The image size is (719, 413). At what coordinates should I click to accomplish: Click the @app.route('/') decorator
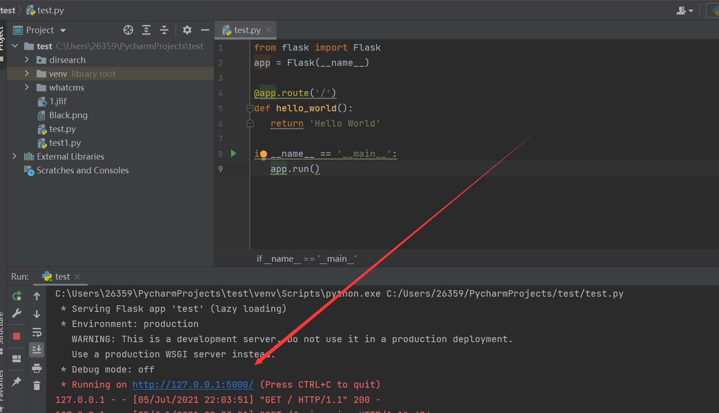[295, 93]
